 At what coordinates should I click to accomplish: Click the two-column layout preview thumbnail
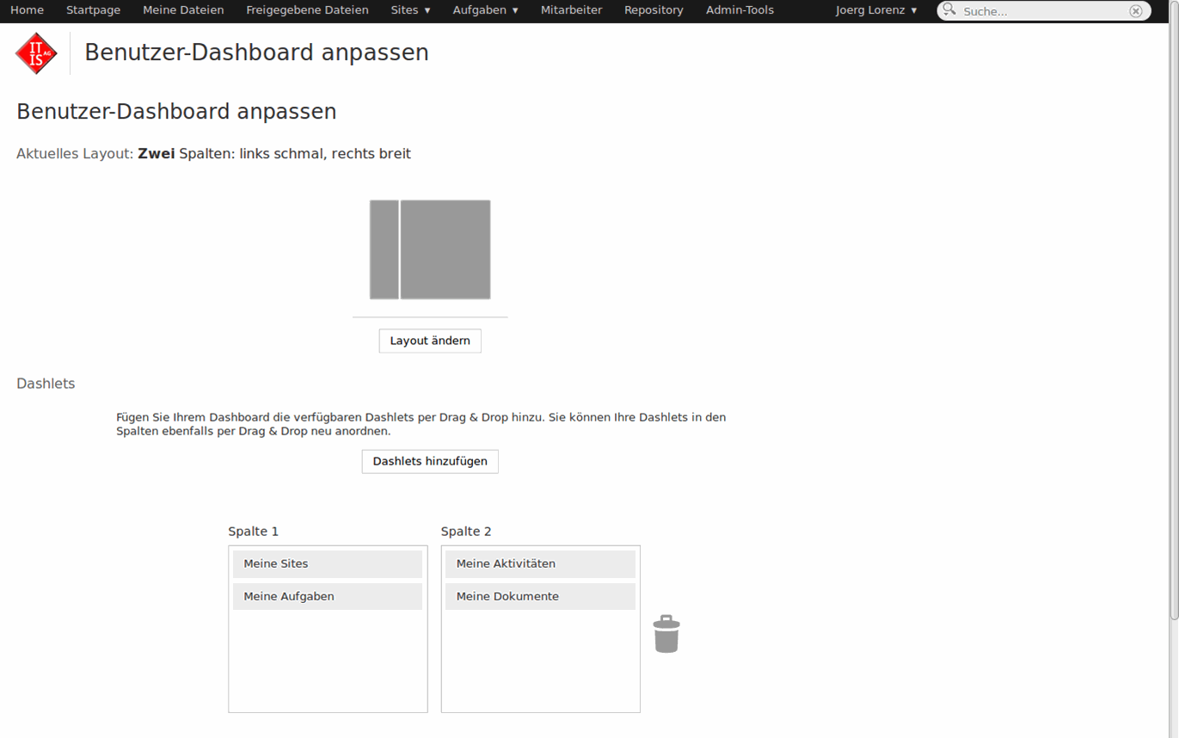[x=430, y=249]
